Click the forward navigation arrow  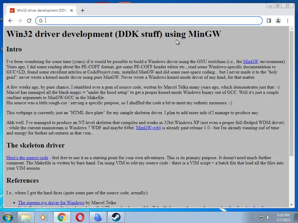pos(20,21)
